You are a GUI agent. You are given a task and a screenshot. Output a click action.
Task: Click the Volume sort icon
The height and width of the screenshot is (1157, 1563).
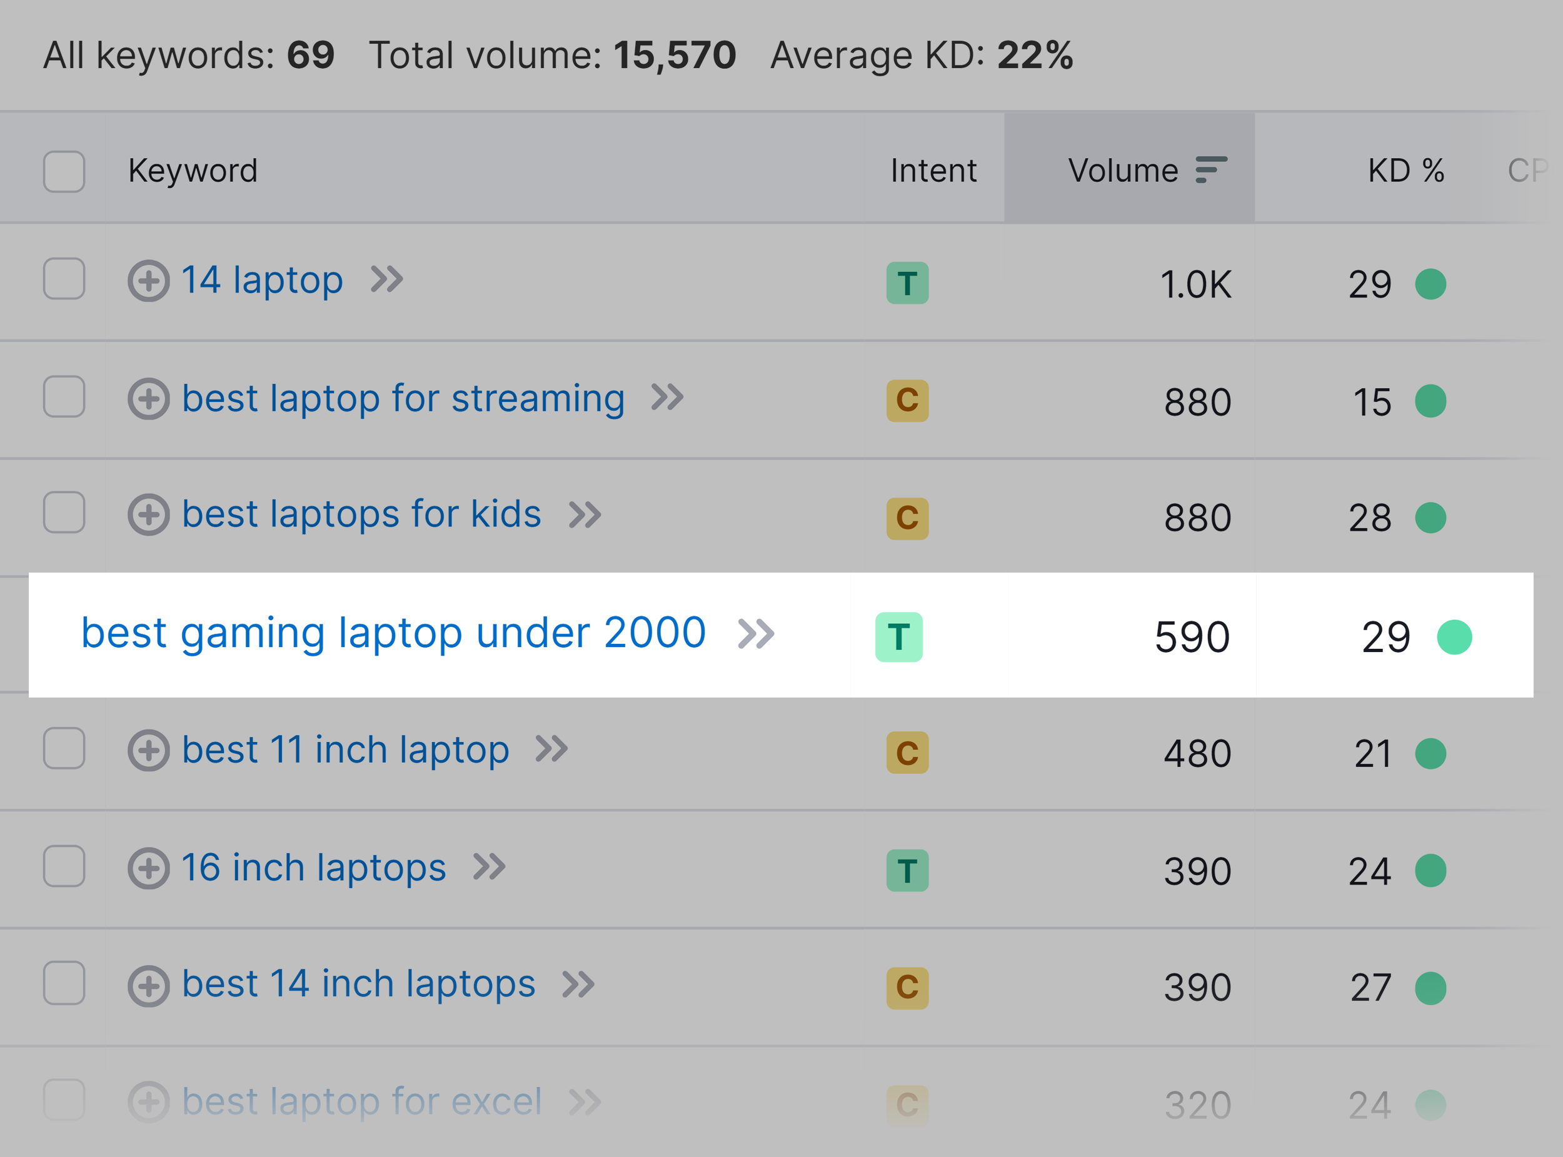point(1210,169)
